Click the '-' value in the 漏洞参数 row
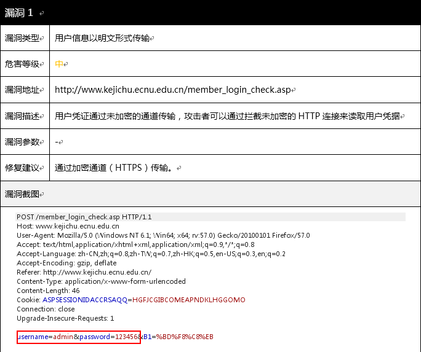 coord(57,142)
